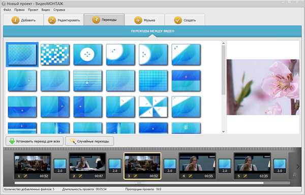Click the pencil edit icon on clip 1
Image resolution: width=305 pixels, height=195 pixels.
coord(25,176)
